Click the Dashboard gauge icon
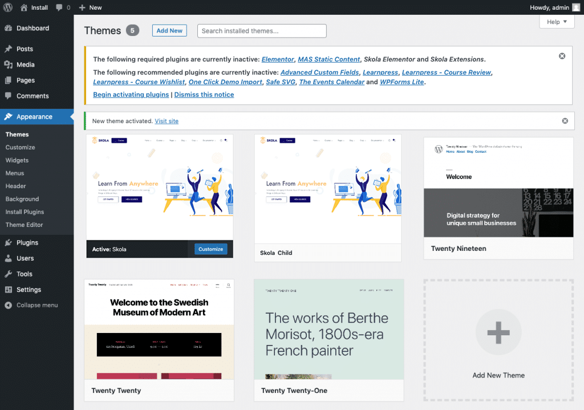 (8, 29)
